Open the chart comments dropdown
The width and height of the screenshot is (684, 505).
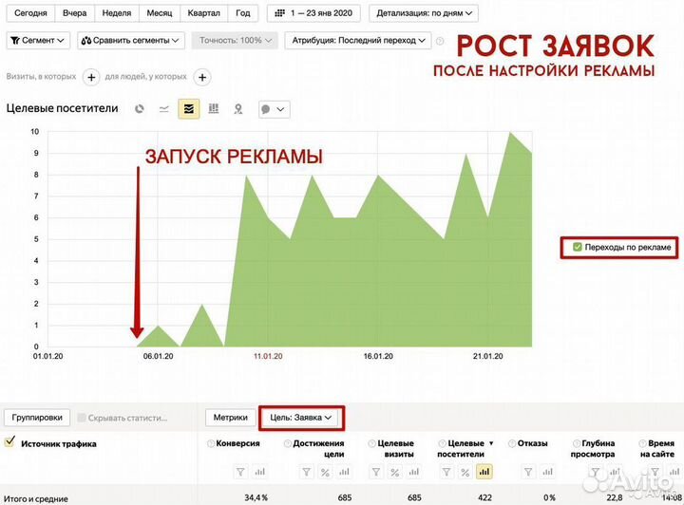274,109
